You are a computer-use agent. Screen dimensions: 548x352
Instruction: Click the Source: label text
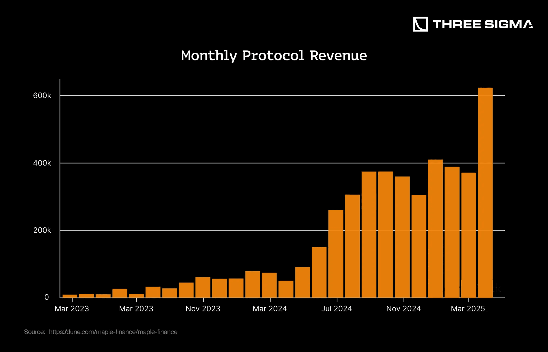tap(35, 332)
